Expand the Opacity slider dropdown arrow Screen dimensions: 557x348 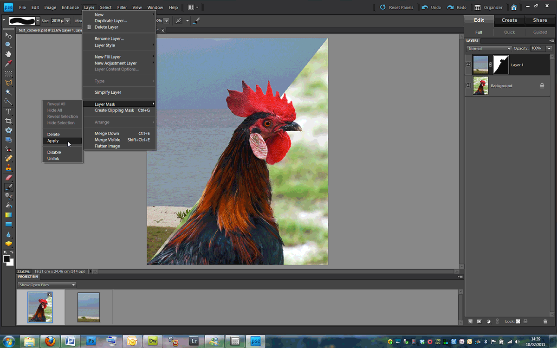click(549, 49)
